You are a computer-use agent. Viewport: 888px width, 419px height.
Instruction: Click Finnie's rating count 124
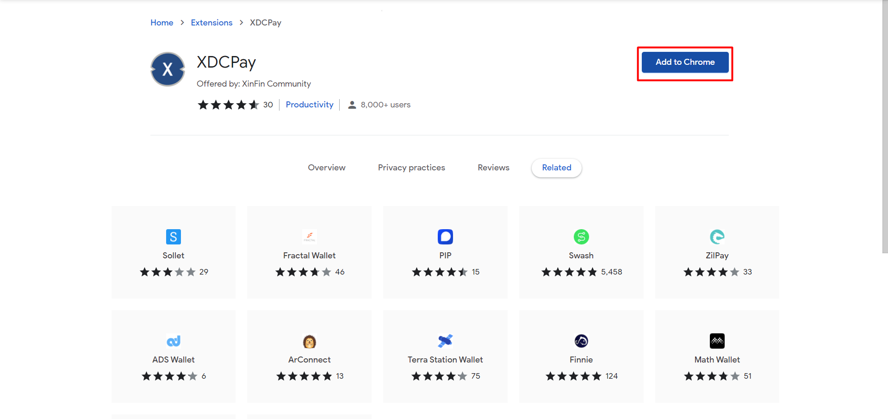[611, 376]
